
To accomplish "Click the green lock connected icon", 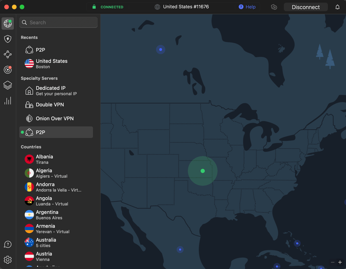I will 94,7.
